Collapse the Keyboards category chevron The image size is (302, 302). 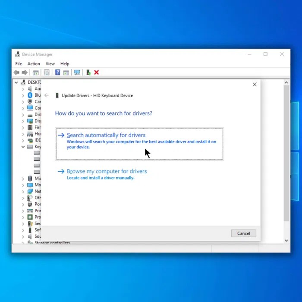(x=23, y=147)
